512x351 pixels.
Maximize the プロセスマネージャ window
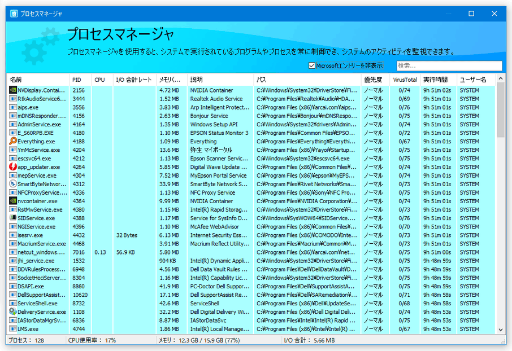471,14
